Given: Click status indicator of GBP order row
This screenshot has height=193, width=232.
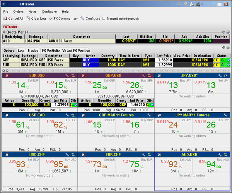Looking at the screenshot, I should point(222,60).
